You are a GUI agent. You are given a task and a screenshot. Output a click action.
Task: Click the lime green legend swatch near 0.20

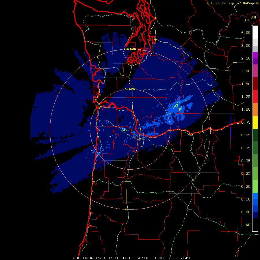tap(255, 186)
